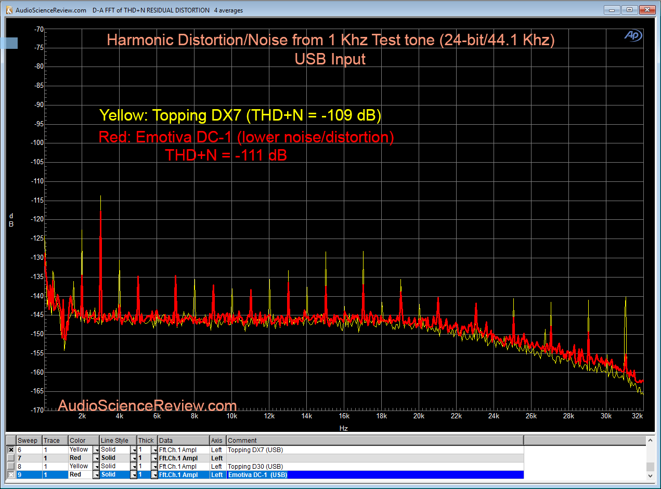This screenshot has height=489, width=661.
Task: Click the 'Left' axis cell in sweep 7
Action: point(218,458)
